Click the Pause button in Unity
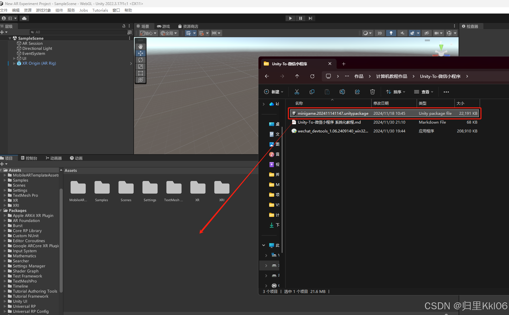 click(x=300, y=18)
